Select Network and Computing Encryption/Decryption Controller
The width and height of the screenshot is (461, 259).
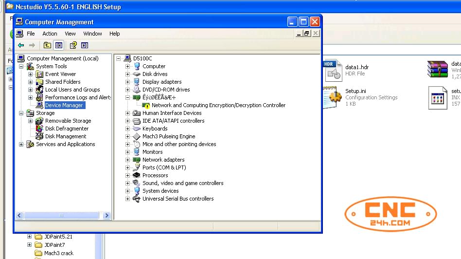click(x=218, y=105)
